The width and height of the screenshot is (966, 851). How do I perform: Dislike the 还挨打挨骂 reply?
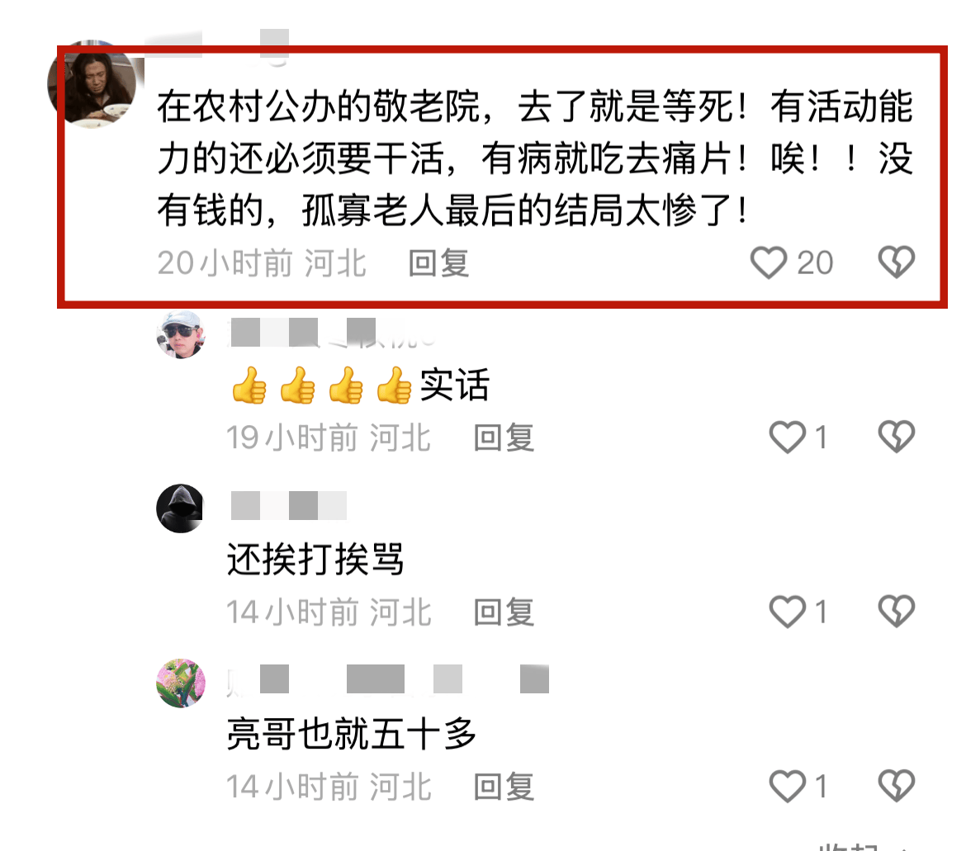point(897,611)
